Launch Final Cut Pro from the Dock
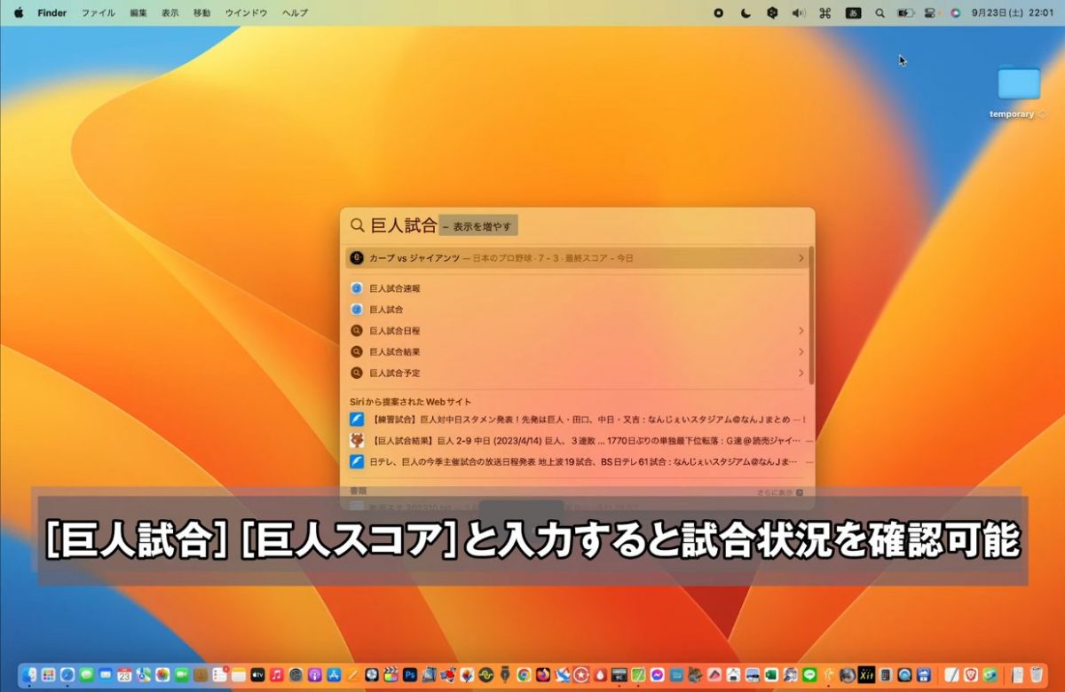This screenshot has width=1065, height=692. point(390,675)
